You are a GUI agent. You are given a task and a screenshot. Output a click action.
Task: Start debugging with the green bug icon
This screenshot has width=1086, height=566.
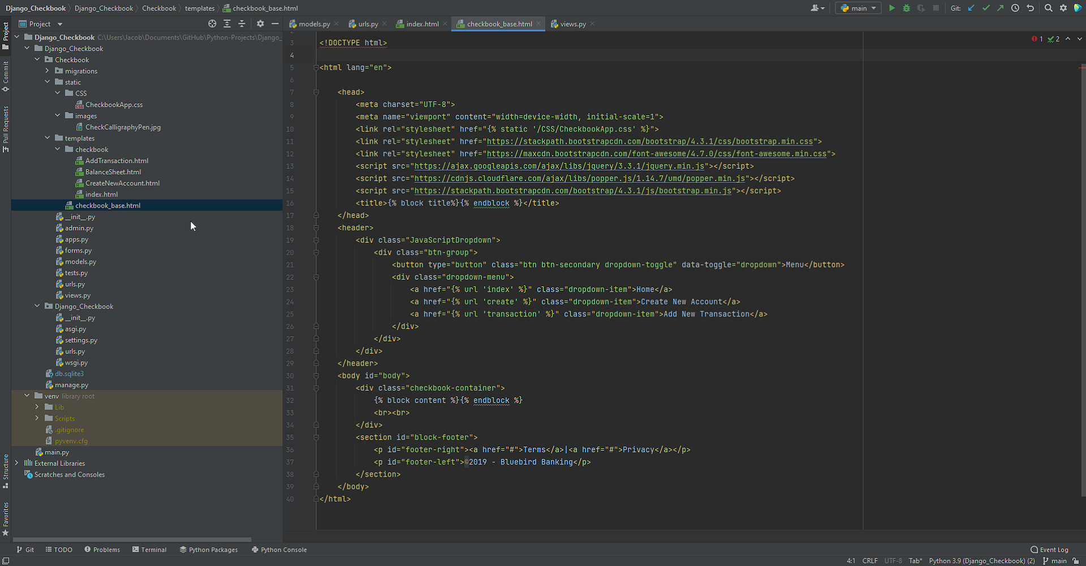click(907, 8)
